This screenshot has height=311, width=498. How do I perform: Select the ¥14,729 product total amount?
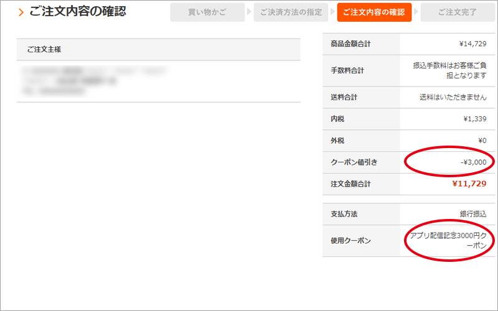click(x=472, y=44)
